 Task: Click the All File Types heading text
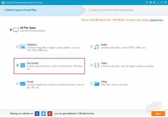coord(28,28)
